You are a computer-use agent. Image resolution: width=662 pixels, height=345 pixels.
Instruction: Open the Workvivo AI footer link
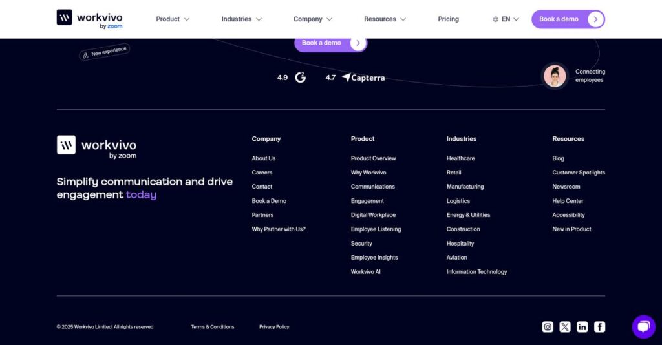pyautogui.click(x=366, y=271)
